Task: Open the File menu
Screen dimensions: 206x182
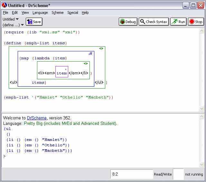Action: click(x=5, y=13)
